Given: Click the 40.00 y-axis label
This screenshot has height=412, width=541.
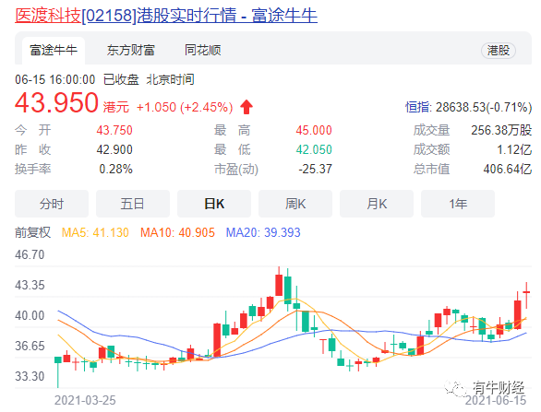Looking at the screenshot, I should pos(30,315).
